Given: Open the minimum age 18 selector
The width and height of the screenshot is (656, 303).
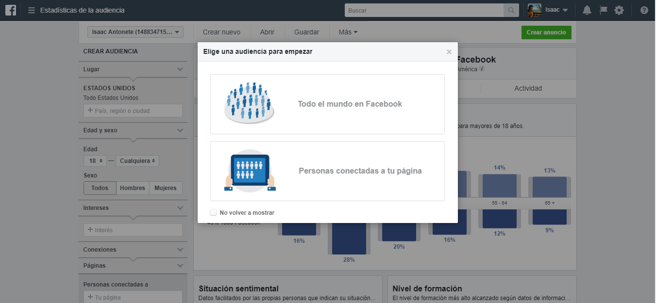Looking at the screenshot, I should coord(95,161).
